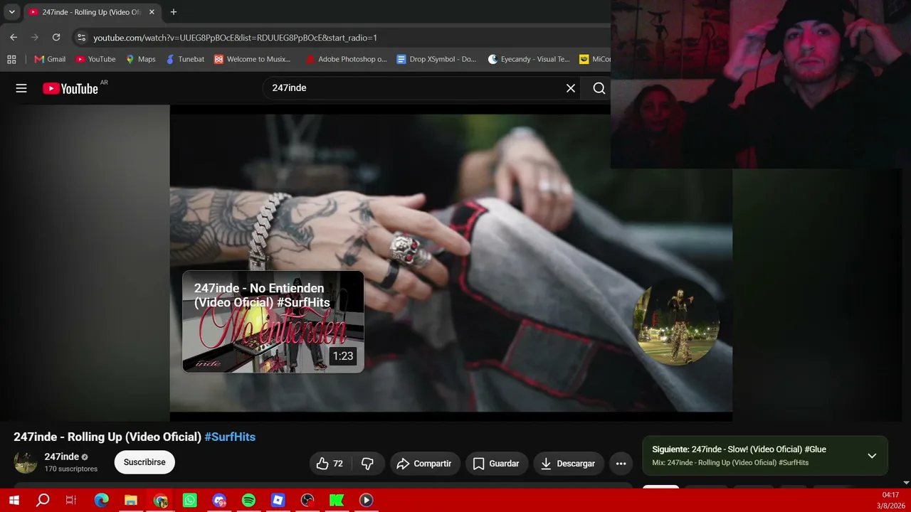Go to the YouTube home logo
The width and height of the screenshot is (911, 512).
70,88
